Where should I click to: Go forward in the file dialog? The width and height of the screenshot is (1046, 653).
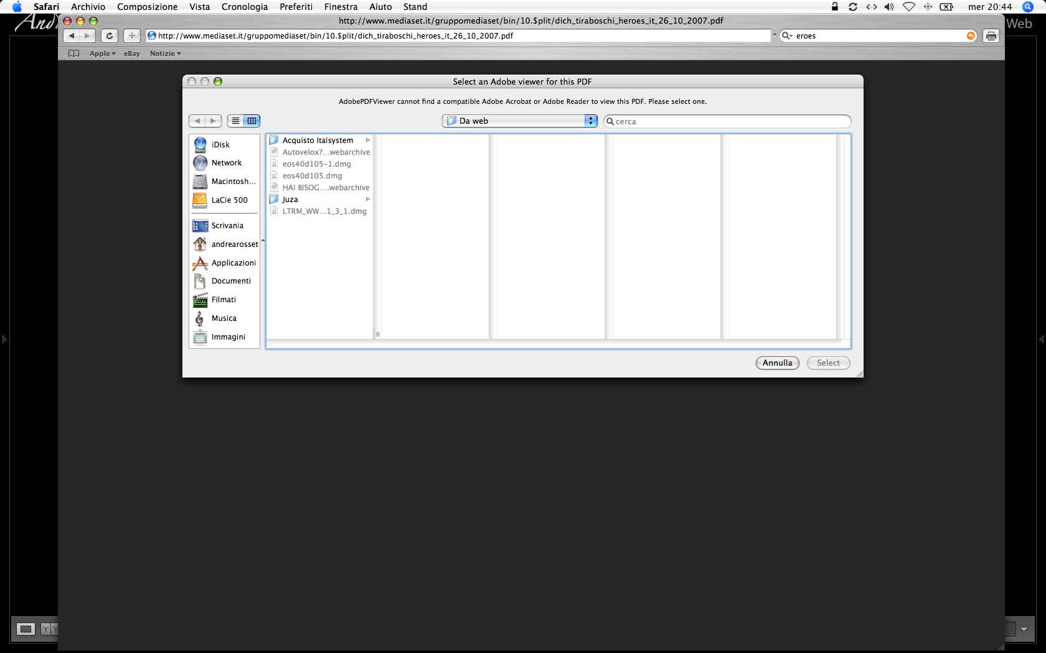(x=213, y=121)
